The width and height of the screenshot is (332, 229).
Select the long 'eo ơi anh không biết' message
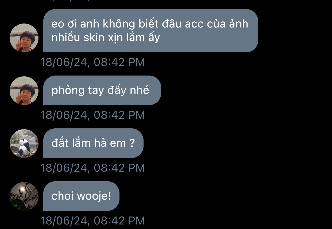[x=150, y=31]
